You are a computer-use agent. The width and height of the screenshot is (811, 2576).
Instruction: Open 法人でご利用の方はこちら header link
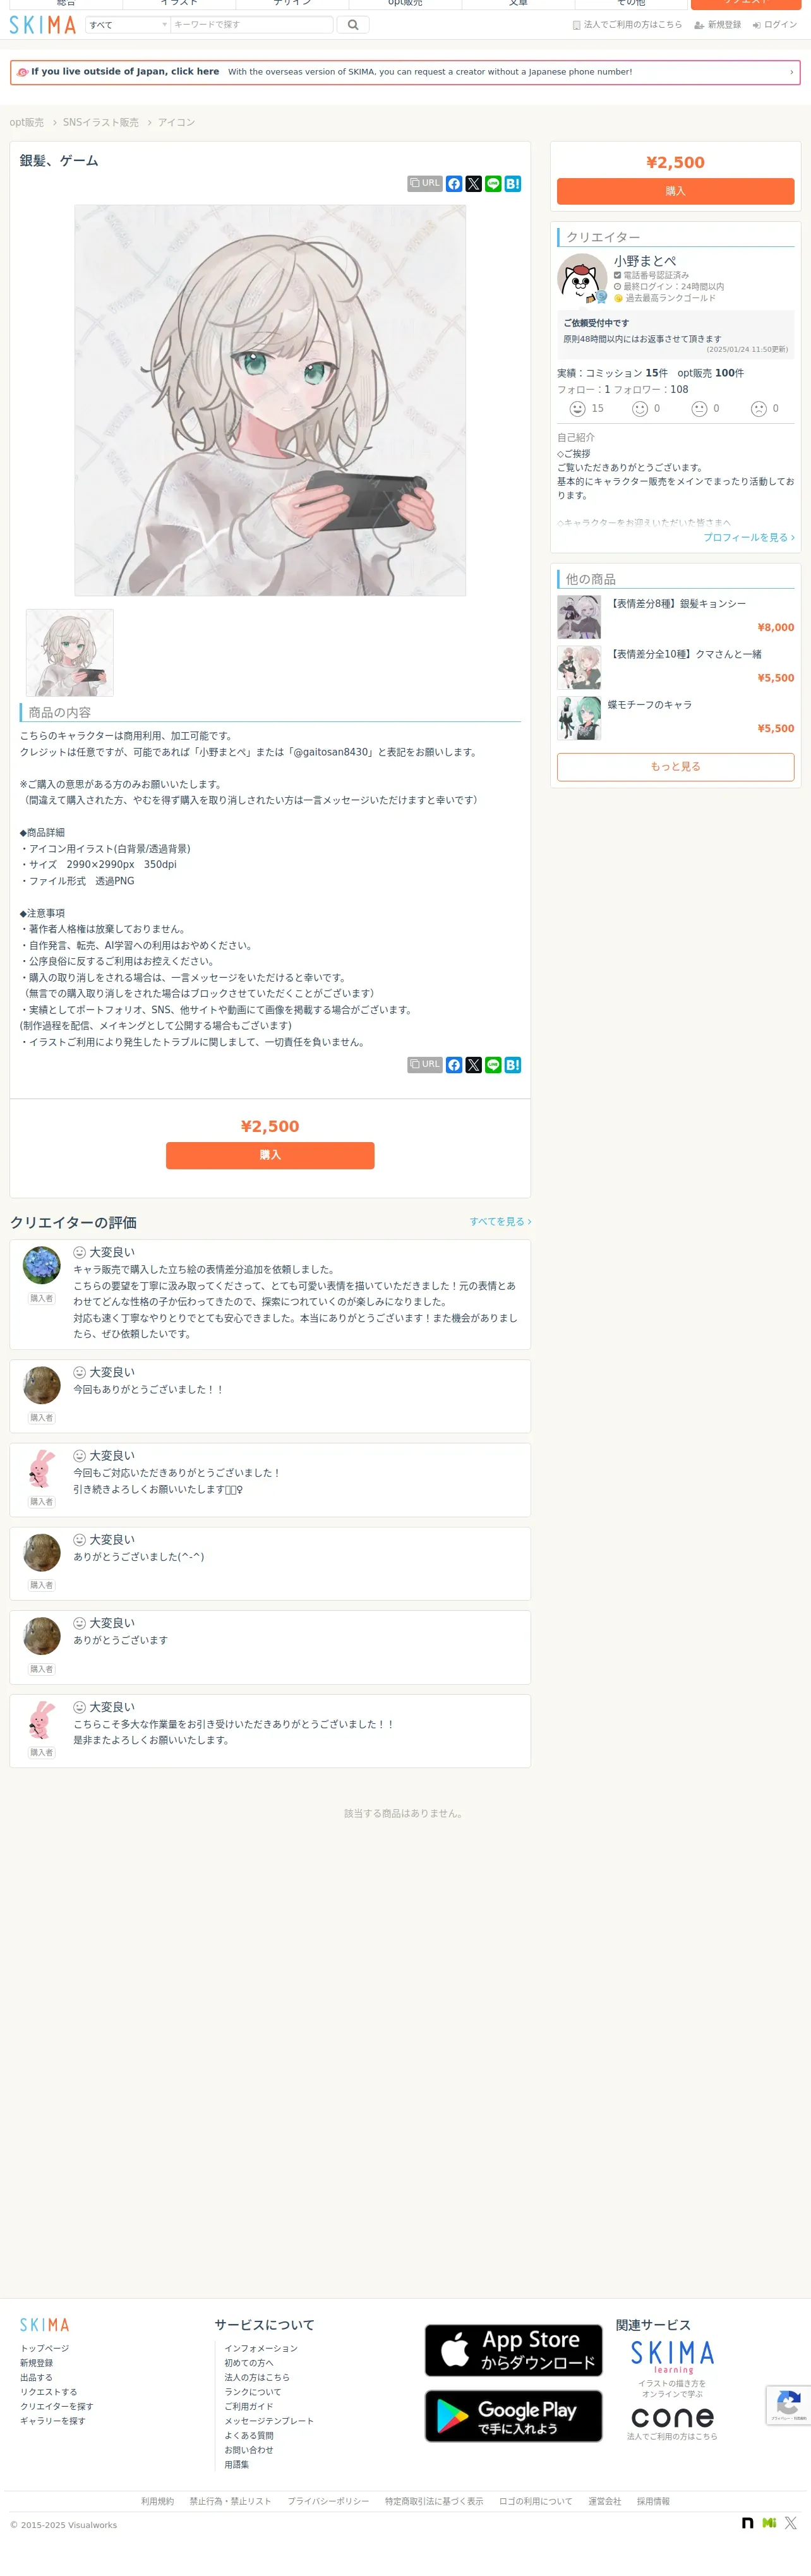pos(627,25)
